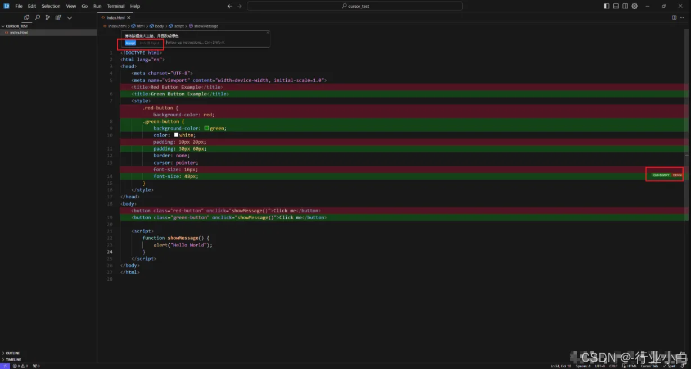691x369 pixels.
Task: Click the Follow-up instructions input field
Action: [x=216, y=42]
